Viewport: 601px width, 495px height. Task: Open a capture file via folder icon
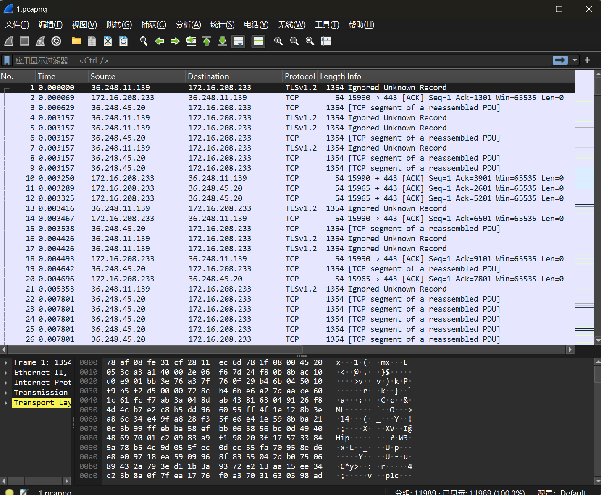click(x=76, y=41)
